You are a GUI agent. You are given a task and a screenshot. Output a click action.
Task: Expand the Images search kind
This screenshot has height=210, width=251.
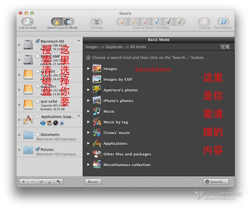click(88, 69)
